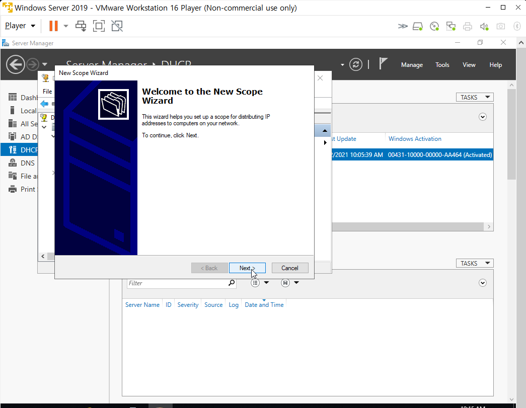
Task: Click the filter search magnifier icon
Action: tap(232, 283)
